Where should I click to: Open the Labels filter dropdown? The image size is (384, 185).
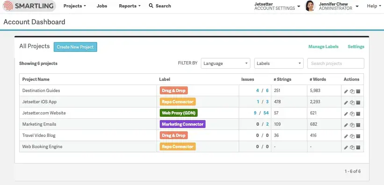pyautogui.click(x=279, y=63)
